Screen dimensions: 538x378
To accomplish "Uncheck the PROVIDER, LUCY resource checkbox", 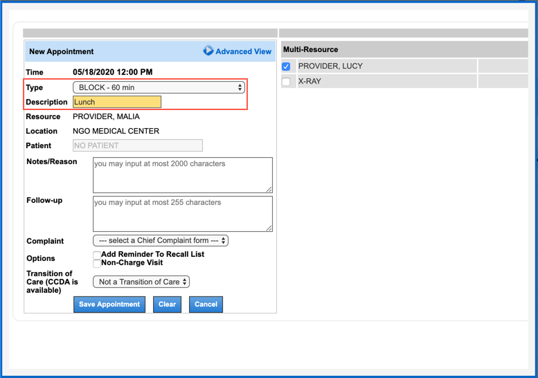I will (286, 66).
